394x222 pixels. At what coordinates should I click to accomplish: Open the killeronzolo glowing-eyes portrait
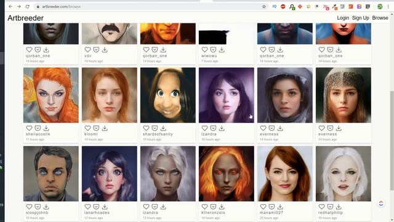click(x=227, y=174)
